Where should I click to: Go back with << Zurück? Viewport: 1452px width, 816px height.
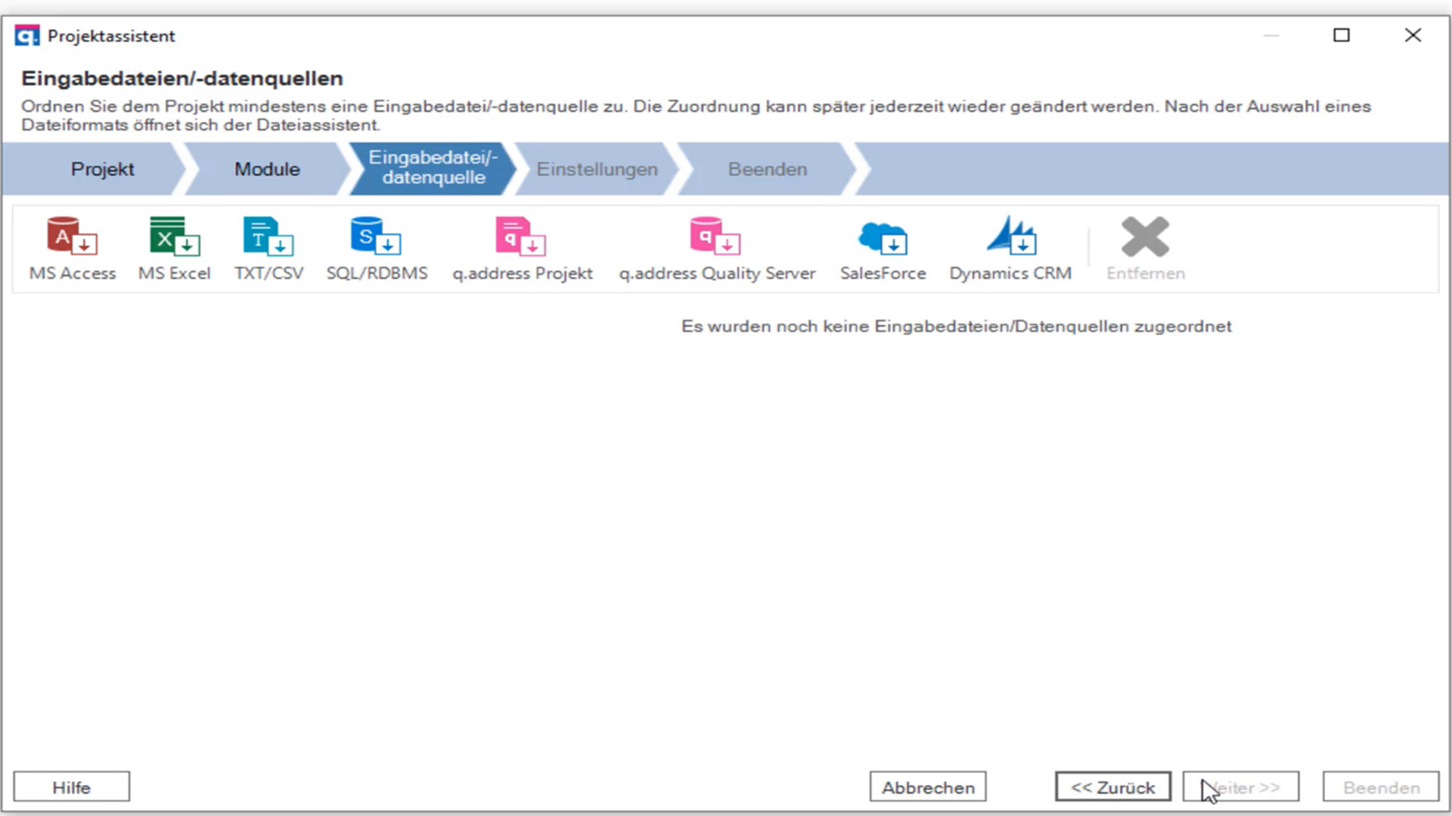(1112, 787)
